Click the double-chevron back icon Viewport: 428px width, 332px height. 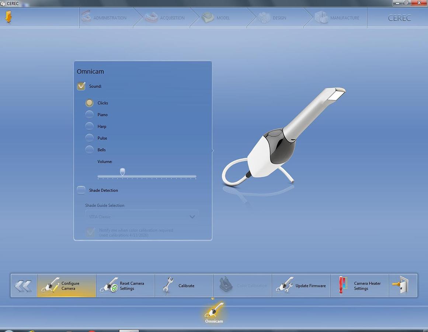pyautogui.click(x=23, y=285)
